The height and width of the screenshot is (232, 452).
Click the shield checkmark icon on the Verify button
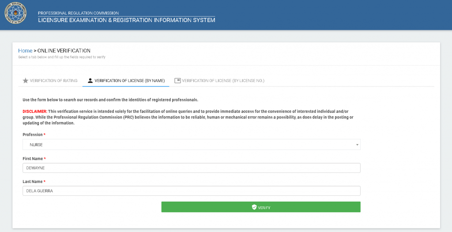pyautogui.click(x=254, y=207)
